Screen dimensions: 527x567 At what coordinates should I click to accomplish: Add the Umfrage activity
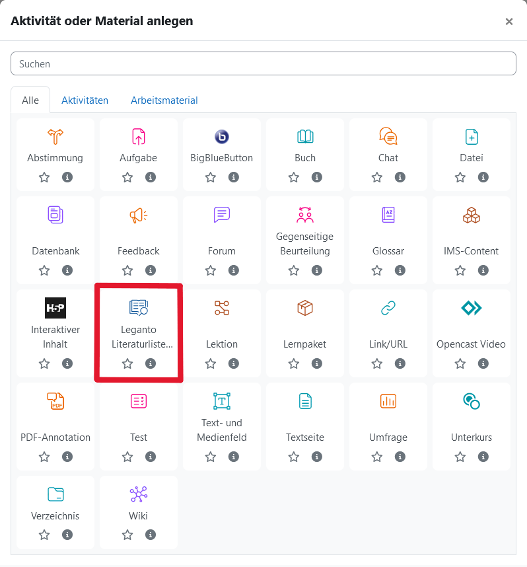pyautogui.click(x=388, y=401)
